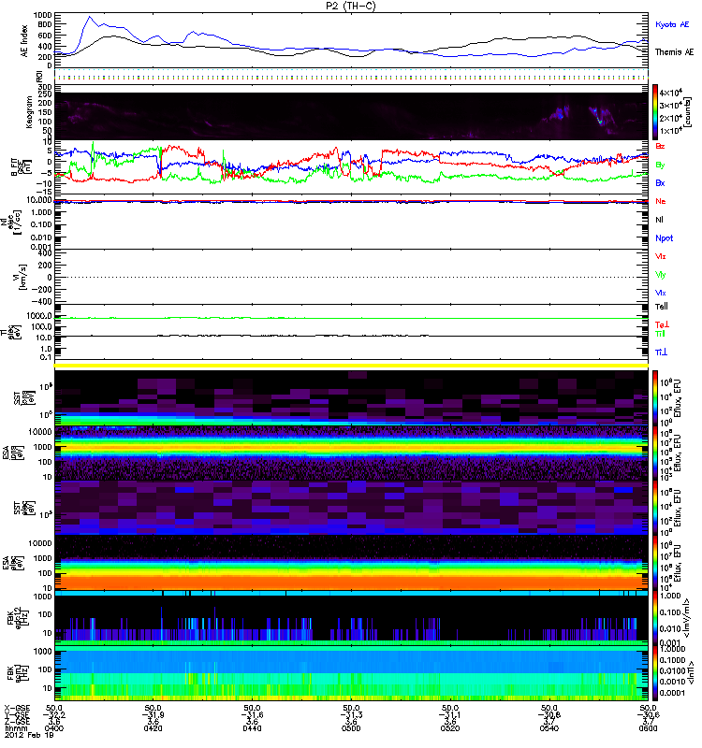Click the Y-GSE value -31.9
The width and height of the screenshot is (702, 748).
(x=153, y=714)
